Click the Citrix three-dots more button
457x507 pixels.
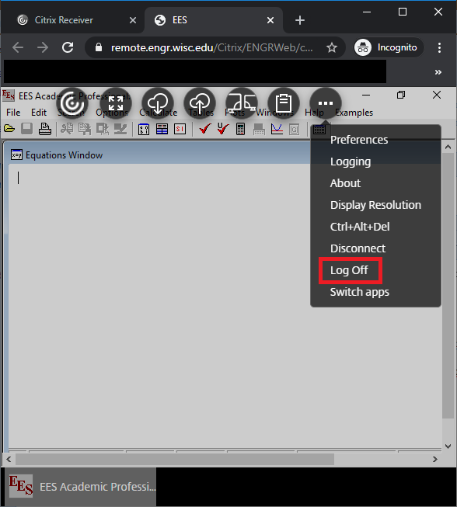tap(326, 103)
